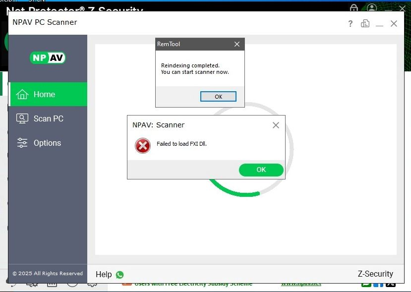Click the Z-Security label in footer

point(375,274)
